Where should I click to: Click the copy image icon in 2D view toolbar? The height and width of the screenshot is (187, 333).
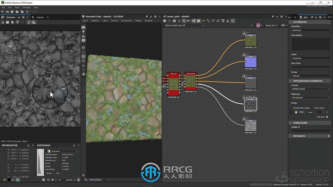(x=12, y=22)
